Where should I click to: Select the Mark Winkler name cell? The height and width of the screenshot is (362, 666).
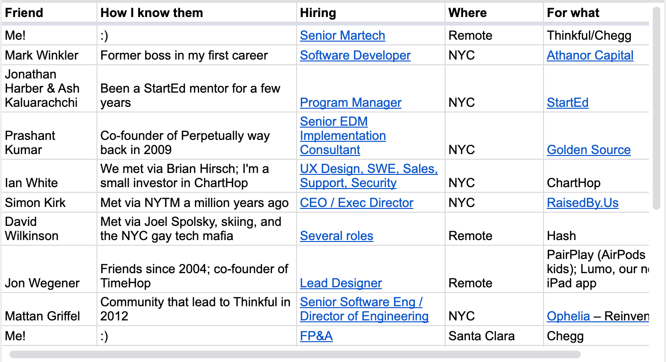point(49,55)
